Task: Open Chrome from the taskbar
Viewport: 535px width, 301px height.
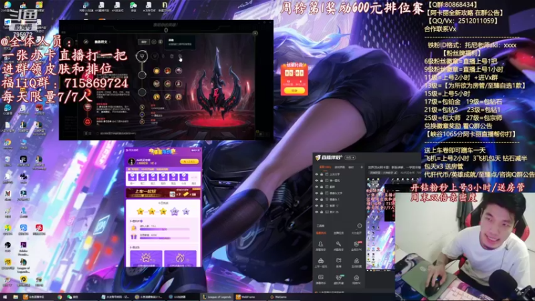Action: coord(60,297)
